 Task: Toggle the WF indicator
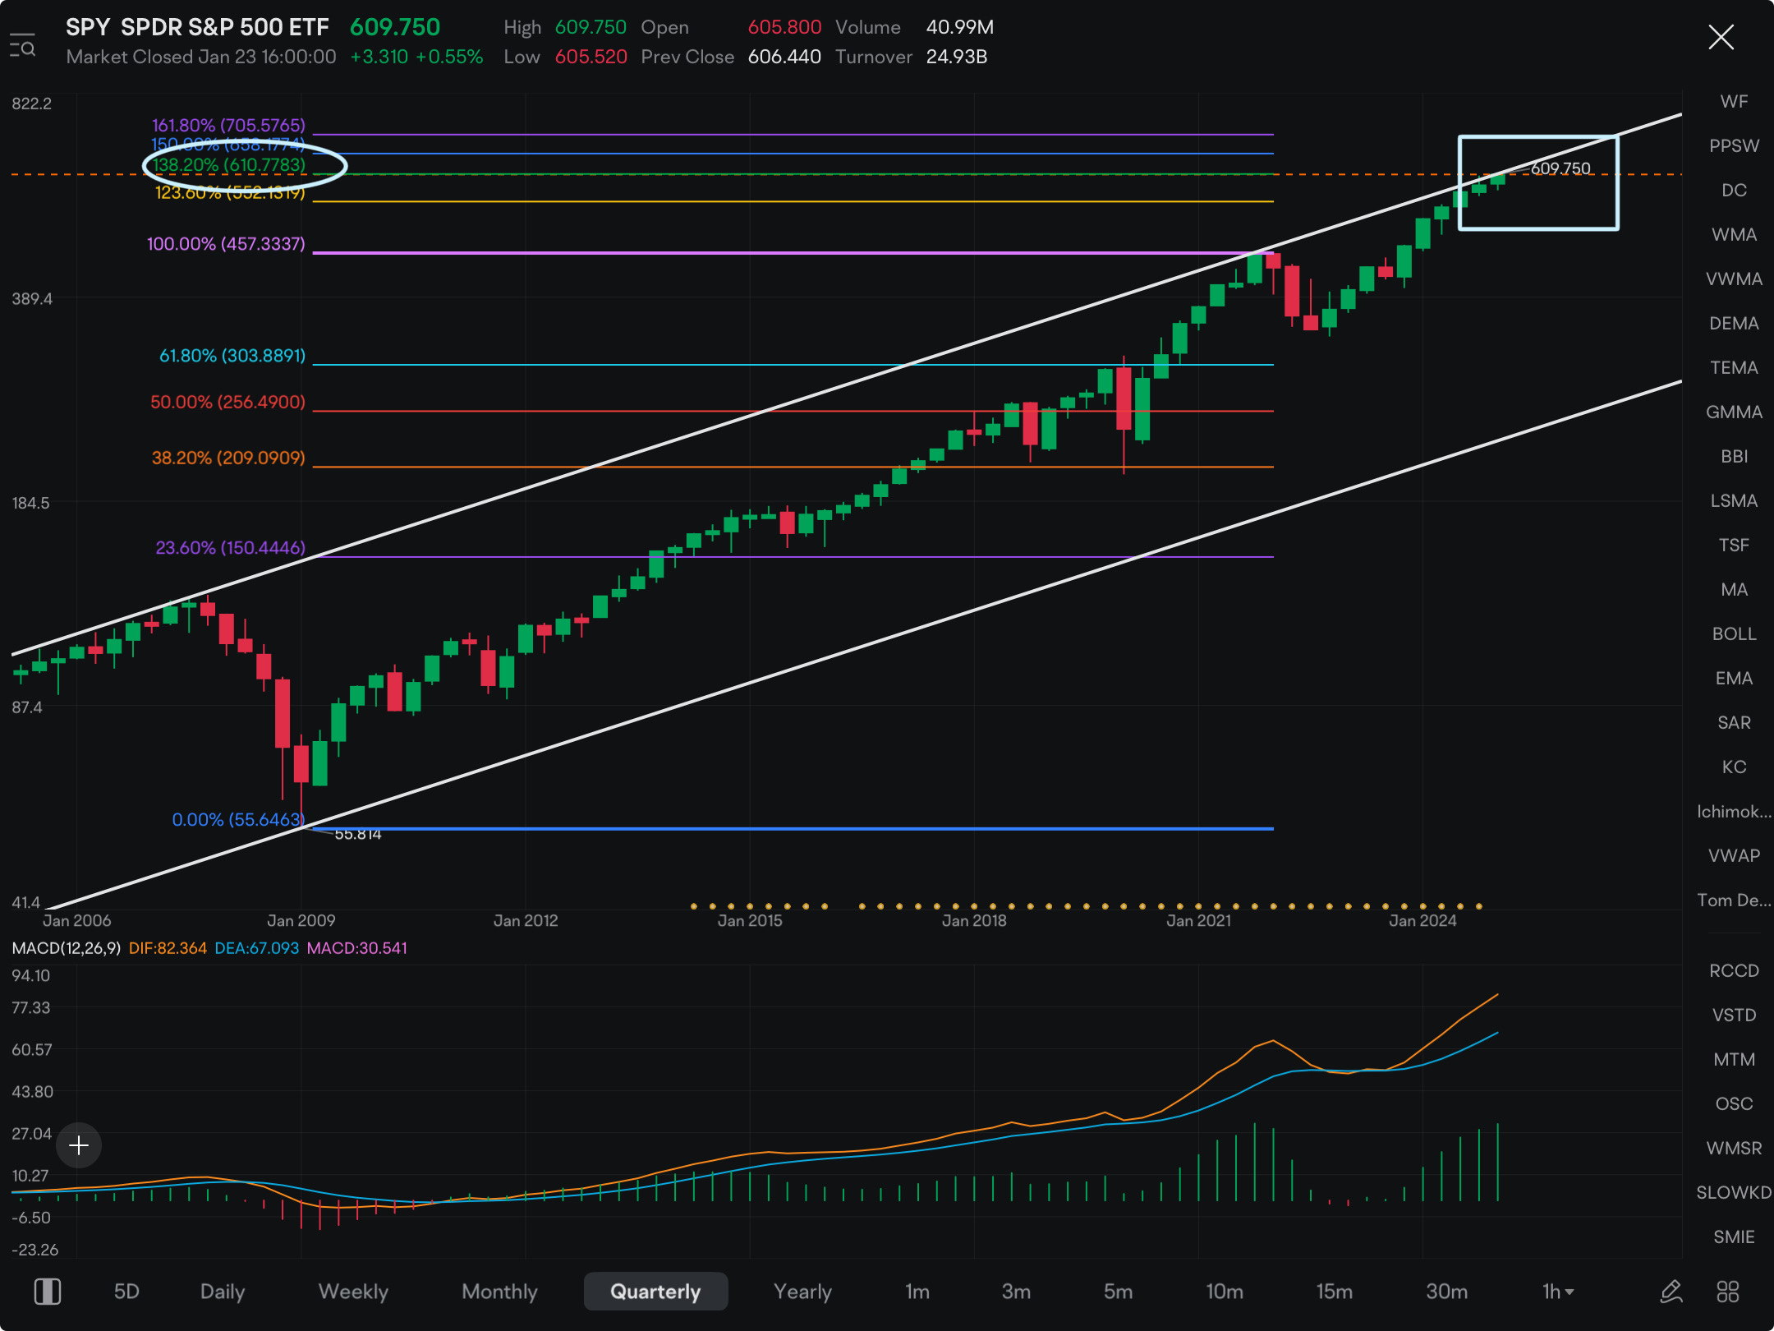point(1734,102)
